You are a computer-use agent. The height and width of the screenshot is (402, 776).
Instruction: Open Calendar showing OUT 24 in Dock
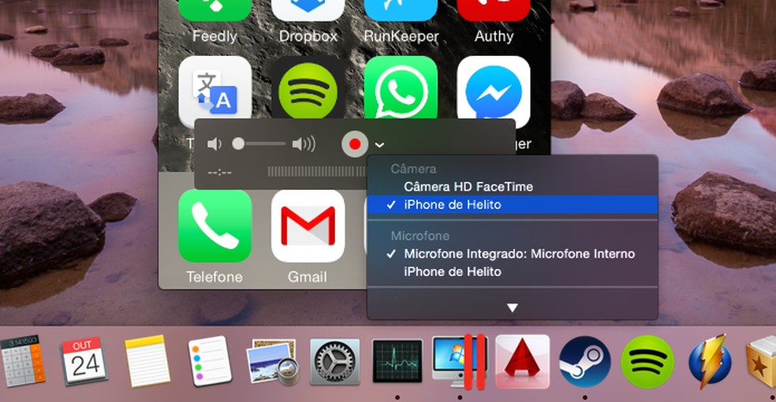(x=84, y=361)
